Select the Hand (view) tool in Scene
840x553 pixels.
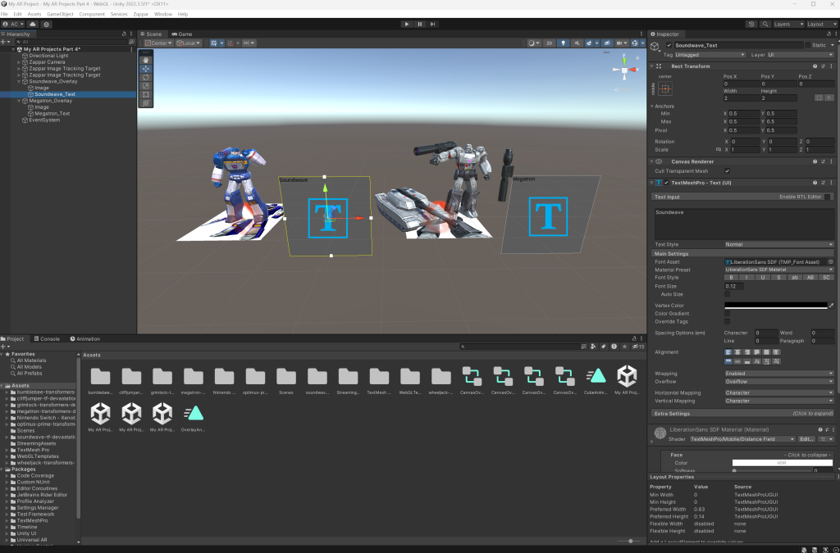coord(146,60)
